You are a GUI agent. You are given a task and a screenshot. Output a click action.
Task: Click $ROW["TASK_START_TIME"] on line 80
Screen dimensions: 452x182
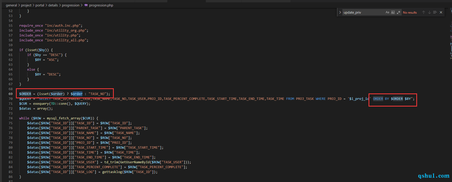139,147
